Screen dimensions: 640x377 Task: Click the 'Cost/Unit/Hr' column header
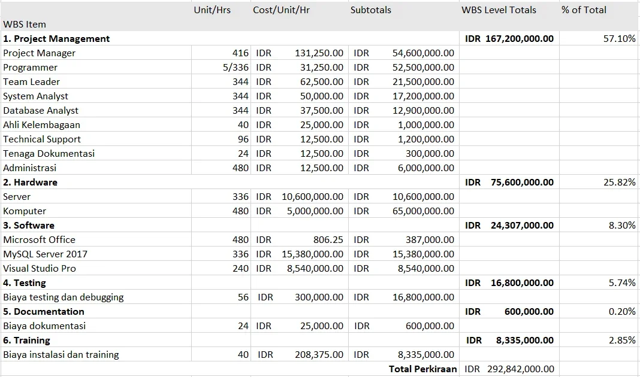(x=281, y=10)
